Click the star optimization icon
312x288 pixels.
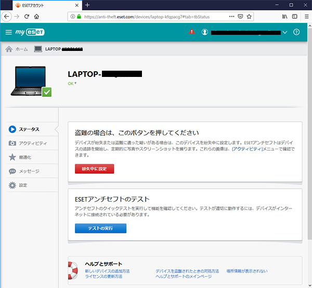[12, 157]
